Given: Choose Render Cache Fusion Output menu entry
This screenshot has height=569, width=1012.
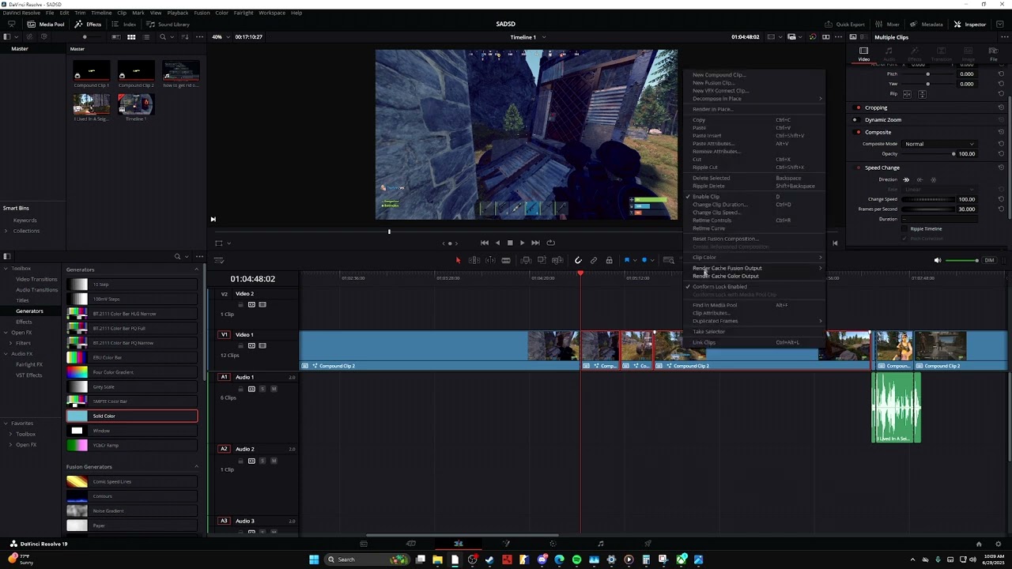Looking at the screenshot, I should 754,268.
